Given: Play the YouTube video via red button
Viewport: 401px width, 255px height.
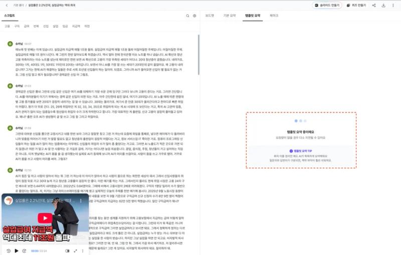Looking at the screenshot, I should (x=45, y=218).
